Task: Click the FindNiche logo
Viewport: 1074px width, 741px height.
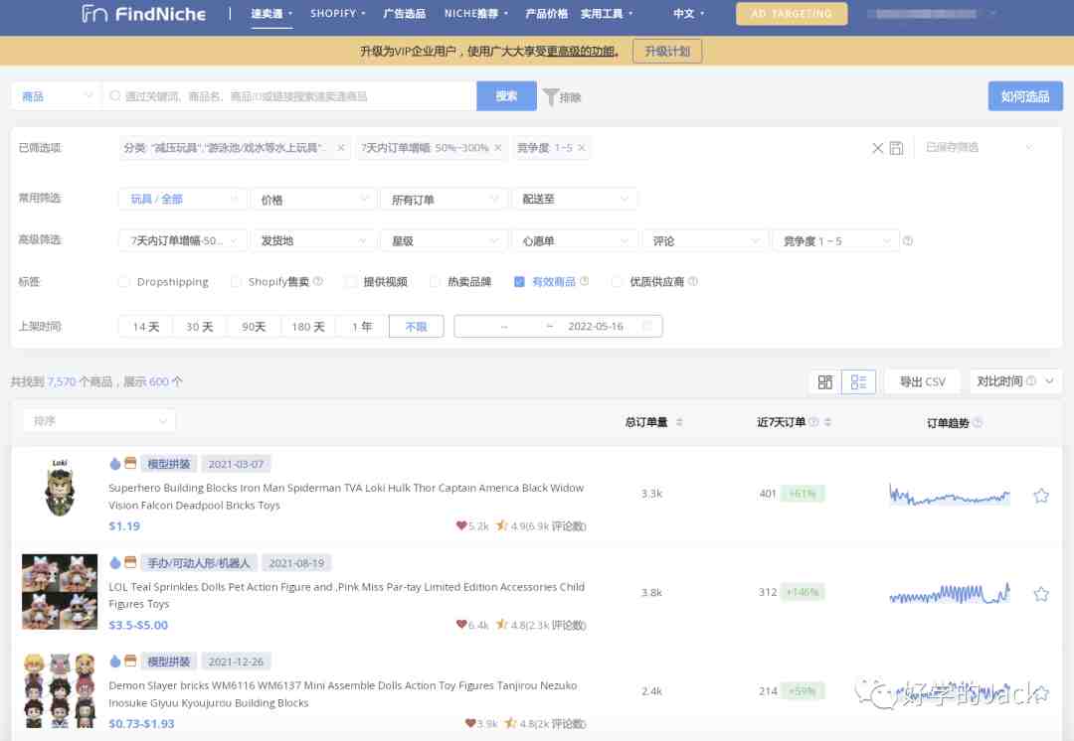Action: (143, 14)
